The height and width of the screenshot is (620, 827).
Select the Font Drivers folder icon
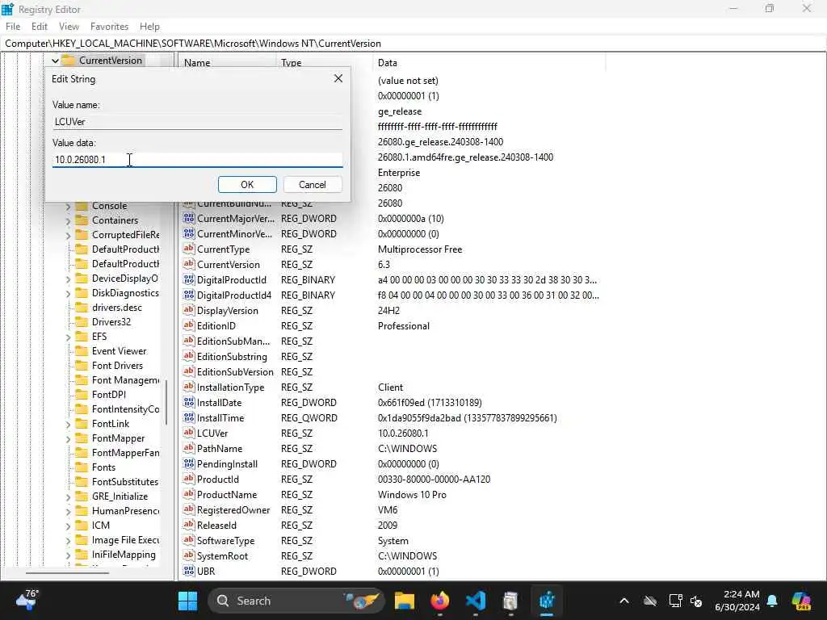click(82, 366)
